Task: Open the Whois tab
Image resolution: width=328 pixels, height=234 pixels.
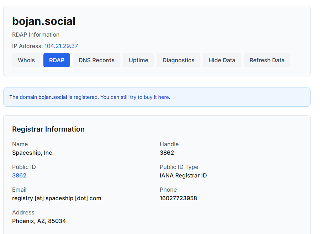Action: [x=26, y=60]
